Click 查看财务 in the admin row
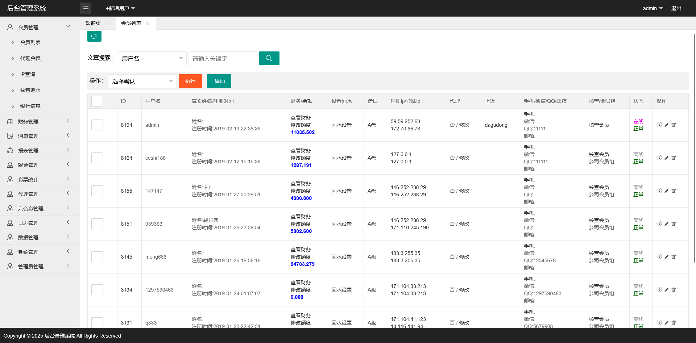The image size is (696, 343). (301, 118)
